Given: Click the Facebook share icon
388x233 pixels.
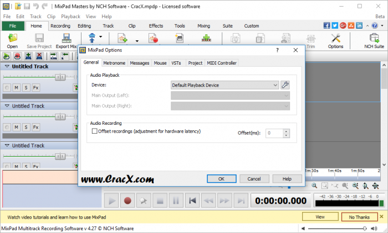Looking at the screenshot, I should pyautogui.click(x=327, y=25).
